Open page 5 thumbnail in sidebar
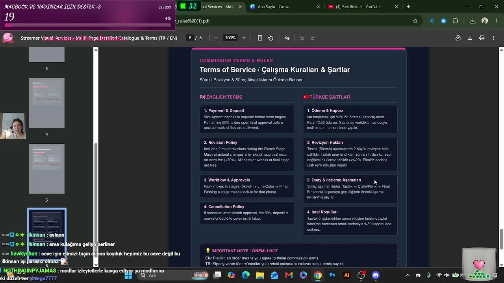This screenshot has width=504, height=283. [x=46, y=169]
